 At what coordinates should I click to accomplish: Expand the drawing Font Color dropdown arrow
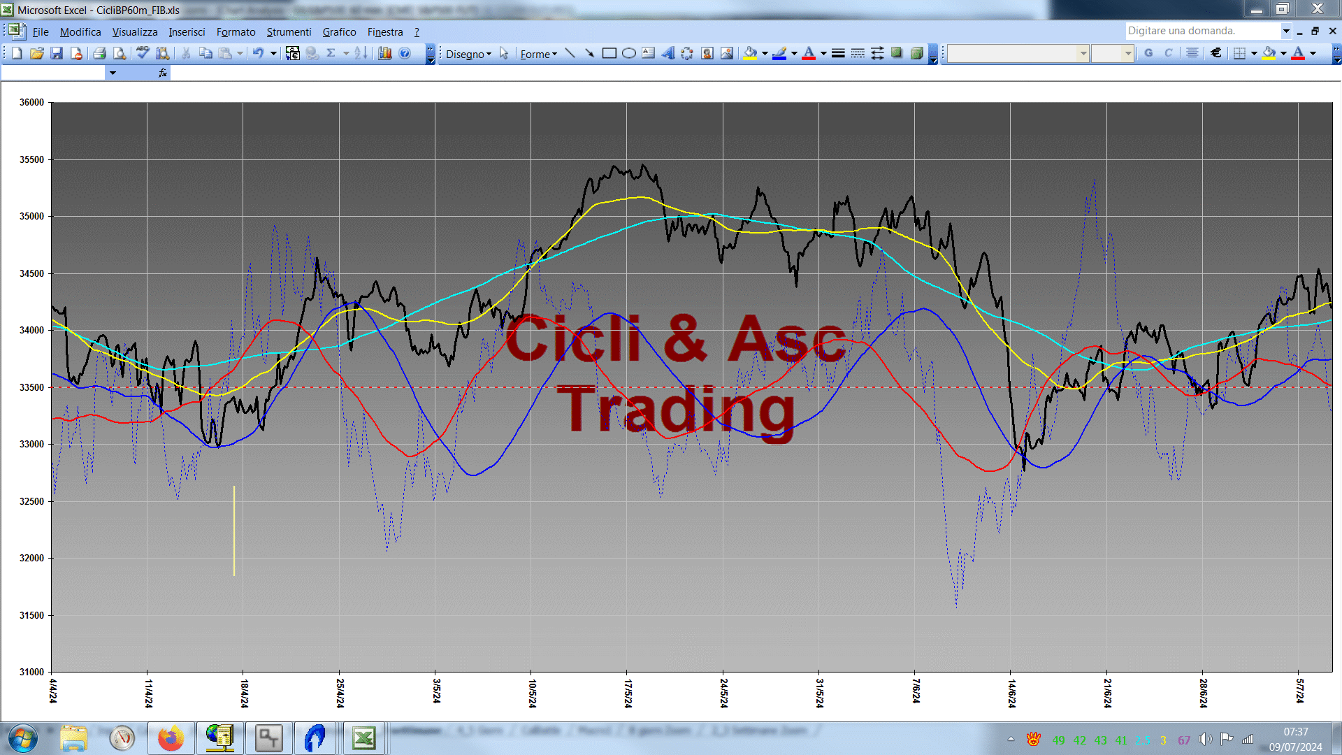(823, 54)
